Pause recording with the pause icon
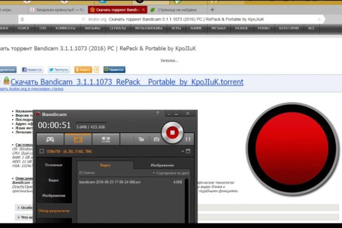 188,139
